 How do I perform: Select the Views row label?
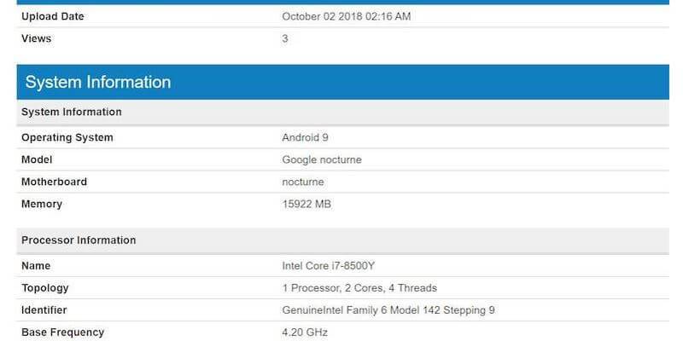(x=37, y=38)
